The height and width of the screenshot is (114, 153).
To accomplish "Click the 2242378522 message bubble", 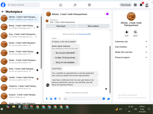I will pyautogui.click(x=57, y=69).
